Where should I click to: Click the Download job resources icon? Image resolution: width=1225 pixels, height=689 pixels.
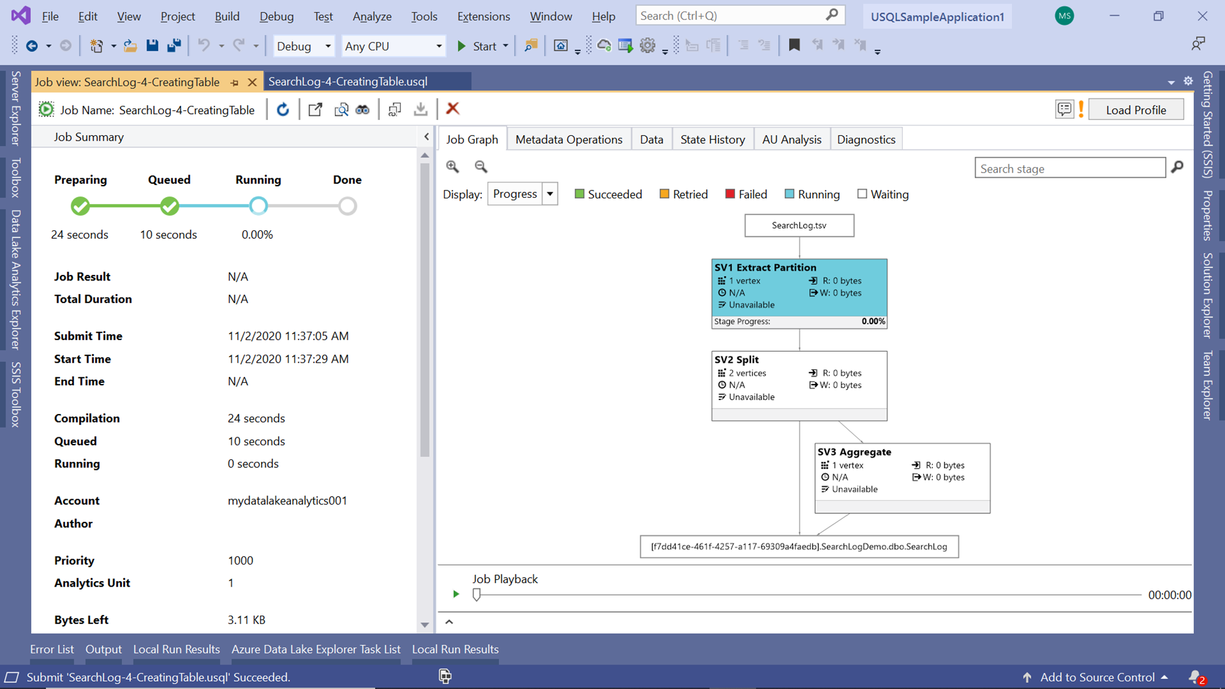point(421,109)
